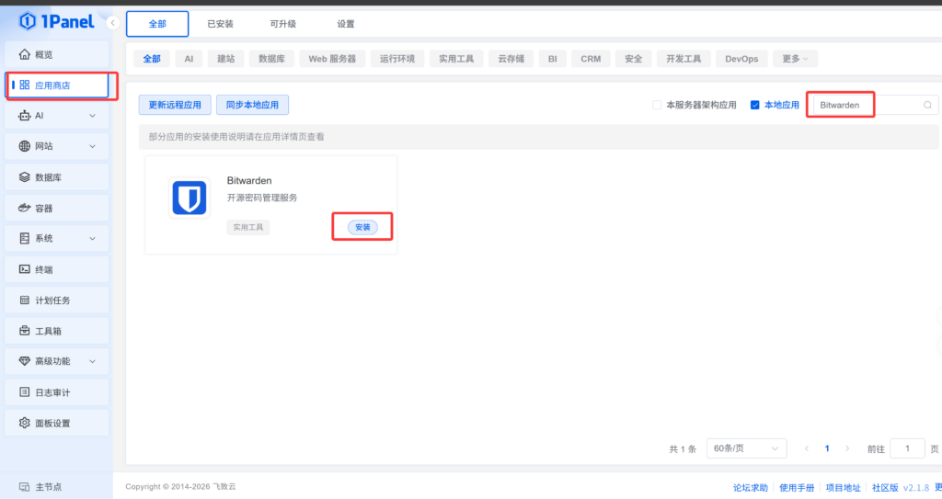Open the 60条/页 page size dropdown

[746, 448]
